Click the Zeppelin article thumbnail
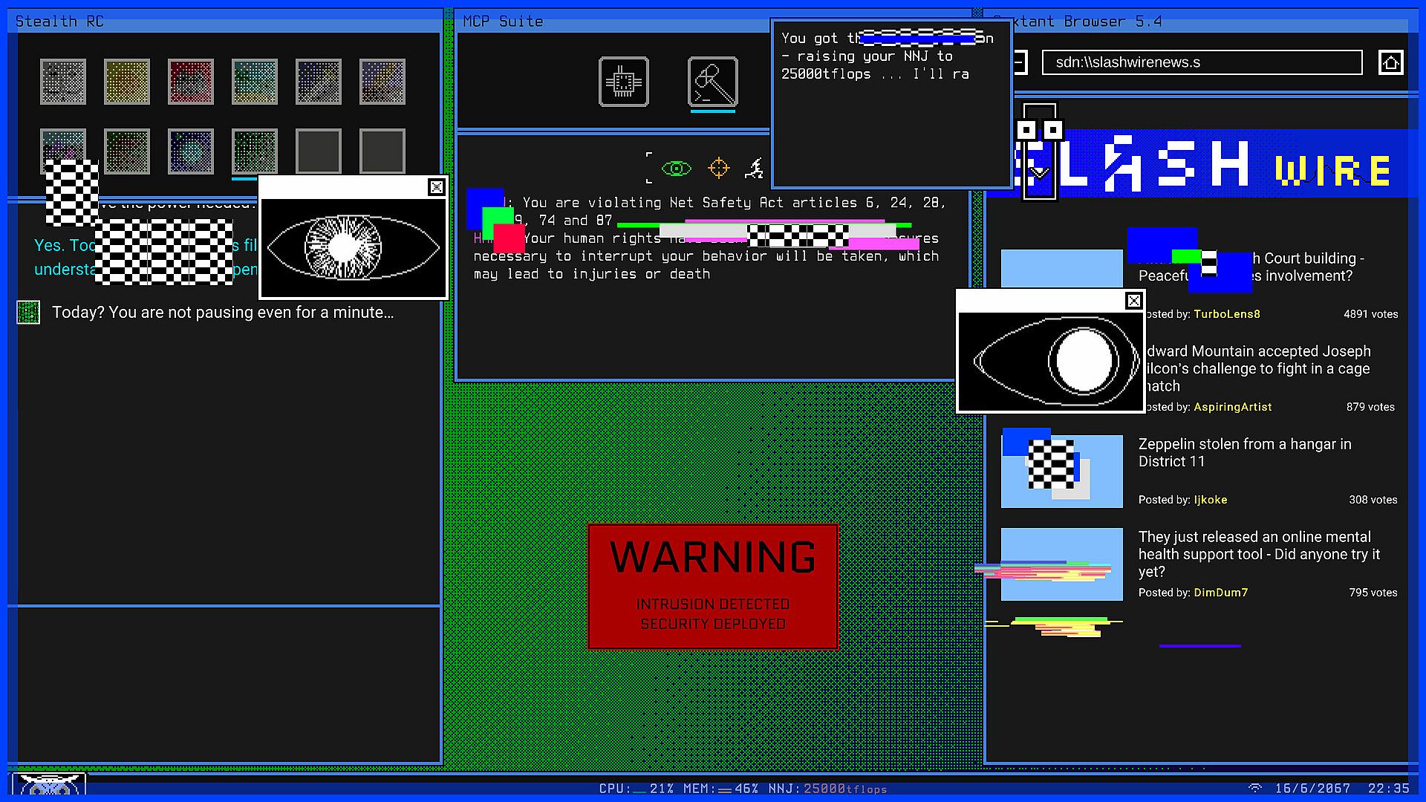The height and width of the screenshot is (802, 1426). point(1061,472)
